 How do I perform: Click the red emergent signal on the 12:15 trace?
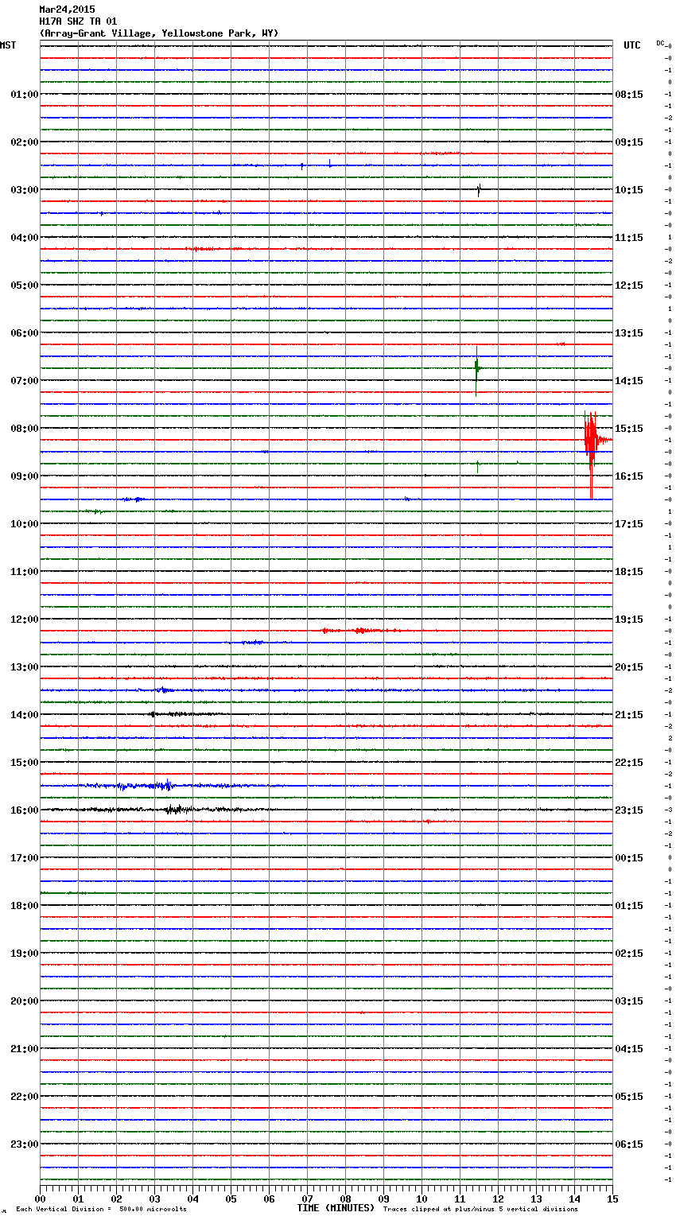(362, 631)
